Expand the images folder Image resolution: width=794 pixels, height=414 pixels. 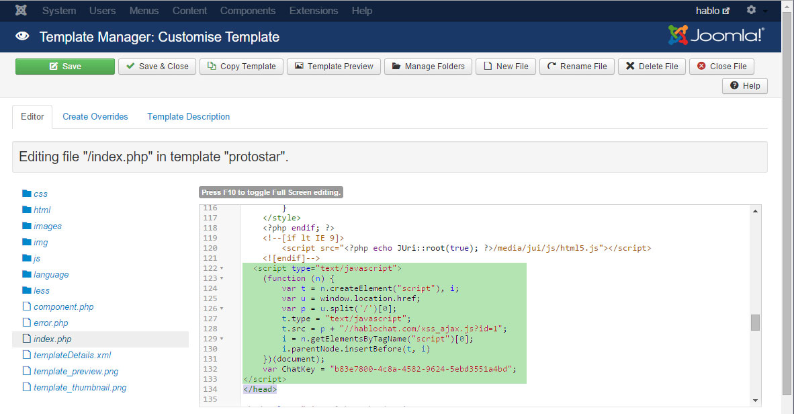(42, 226)
